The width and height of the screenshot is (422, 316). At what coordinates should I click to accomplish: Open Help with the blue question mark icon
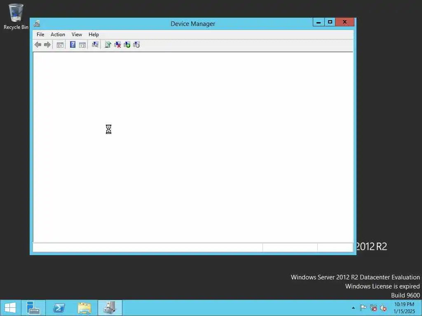(73, 44)
